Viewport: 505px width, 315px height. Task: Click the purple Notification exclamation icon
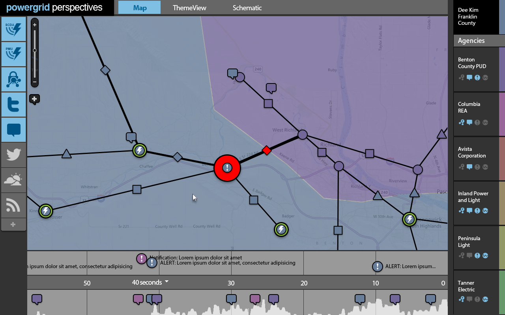point(142,259)
